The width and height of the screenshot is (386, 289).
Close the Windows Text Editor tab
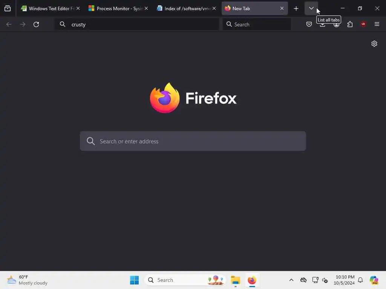click(78, 9)
